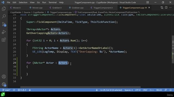Open the Run menu
This screenshot has width=174, height=97.
pos(44,2)
